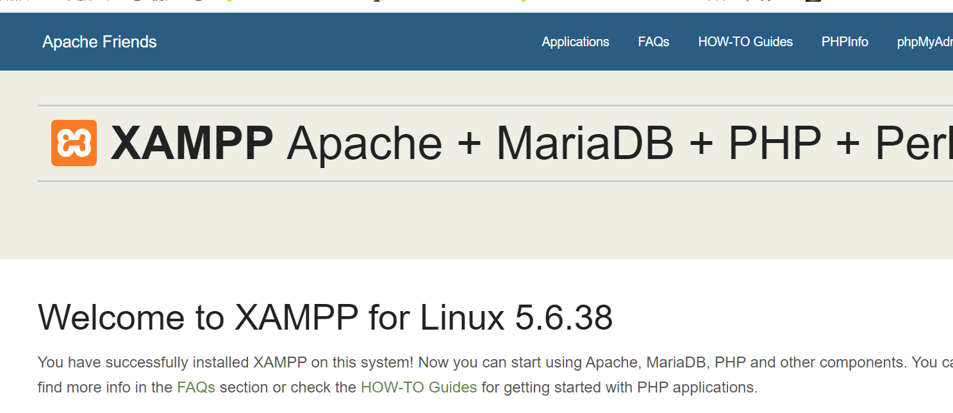Open the Applications menu item
The width and height of the screenshot is (953, 413).
pyautogui.click(x=576, y=42)
